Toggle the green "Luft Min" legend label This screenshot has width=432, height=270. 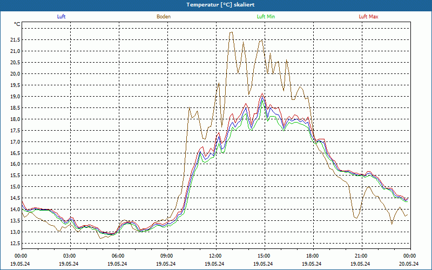(x=266, y=17)
